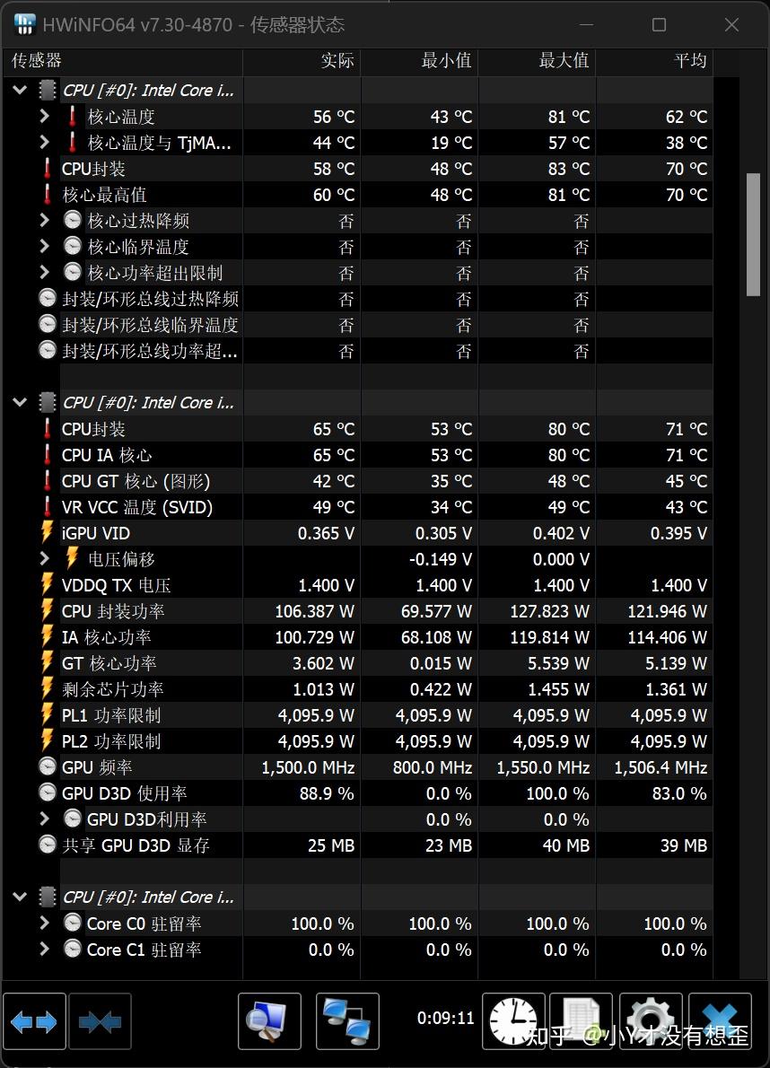Expand the GPU D3D利用率 row
The image size is (770, 1068).
click(x=45, y=819)
